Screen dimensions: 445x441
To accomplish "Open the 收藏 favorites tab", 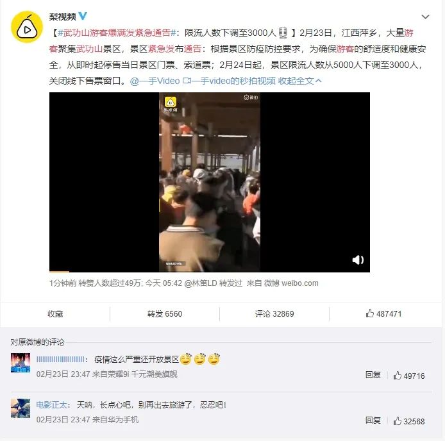I will (55, 314).
